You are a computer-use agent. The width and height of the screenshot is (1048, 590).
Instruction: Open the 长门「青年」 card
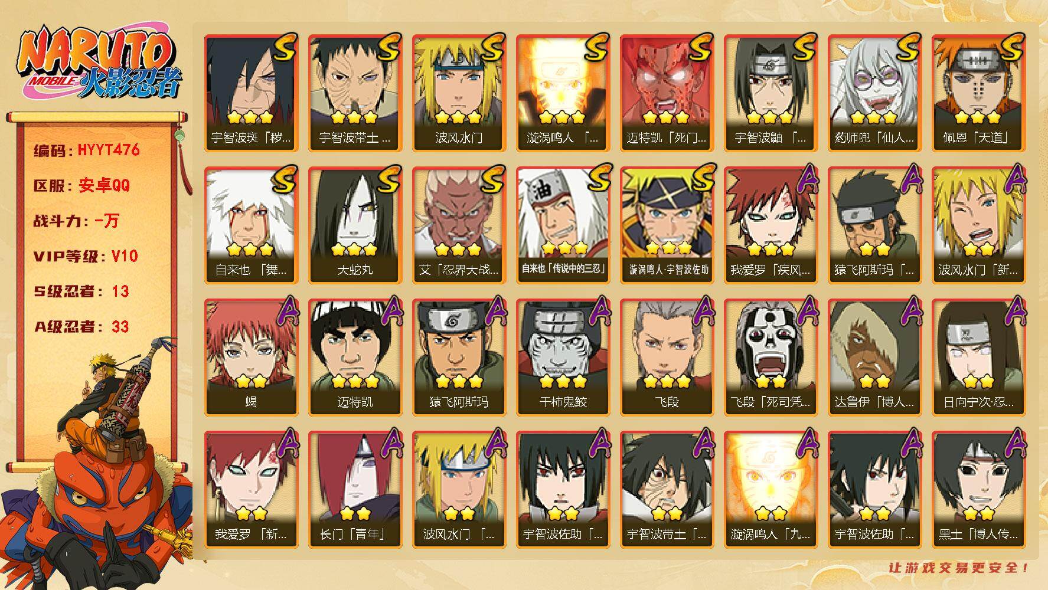[x=355, y=489]
